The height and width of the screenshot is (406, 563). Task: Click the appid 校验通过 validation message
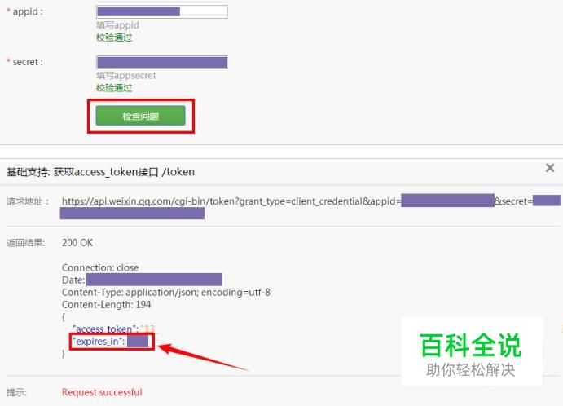pyautogui.click(x=114, y=38)
